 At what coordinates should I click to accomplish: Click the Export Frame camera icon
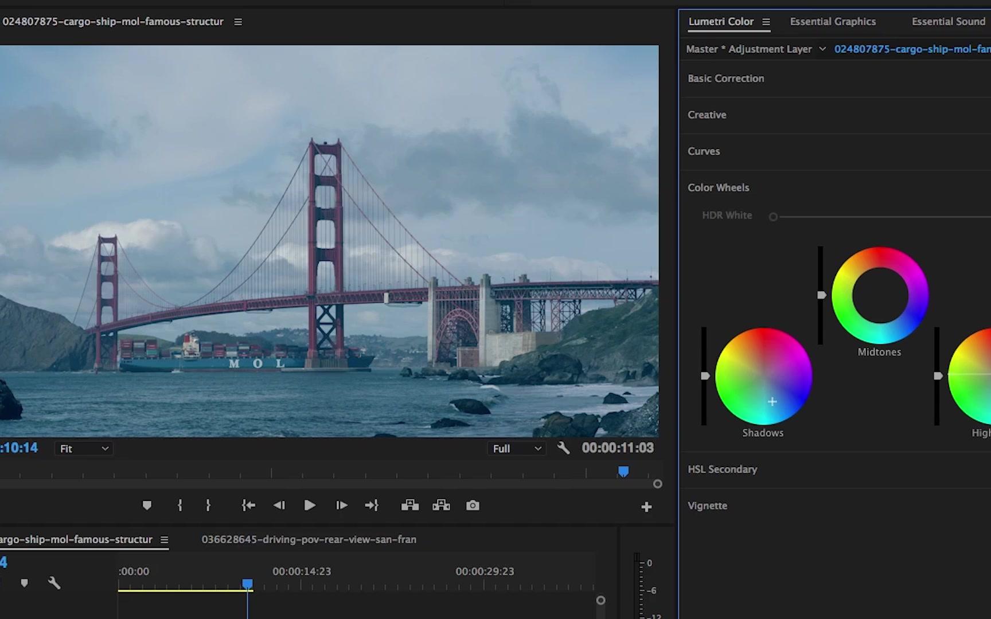472,505
